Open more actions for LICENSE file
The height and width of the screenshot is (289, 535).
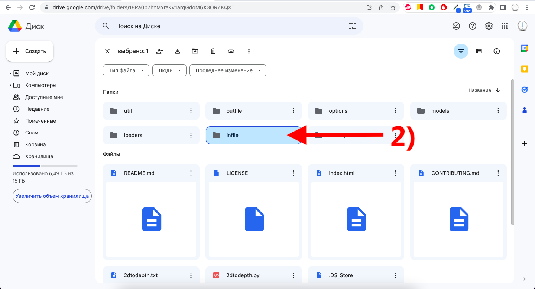pyautogui.click(x=294, y=173)
